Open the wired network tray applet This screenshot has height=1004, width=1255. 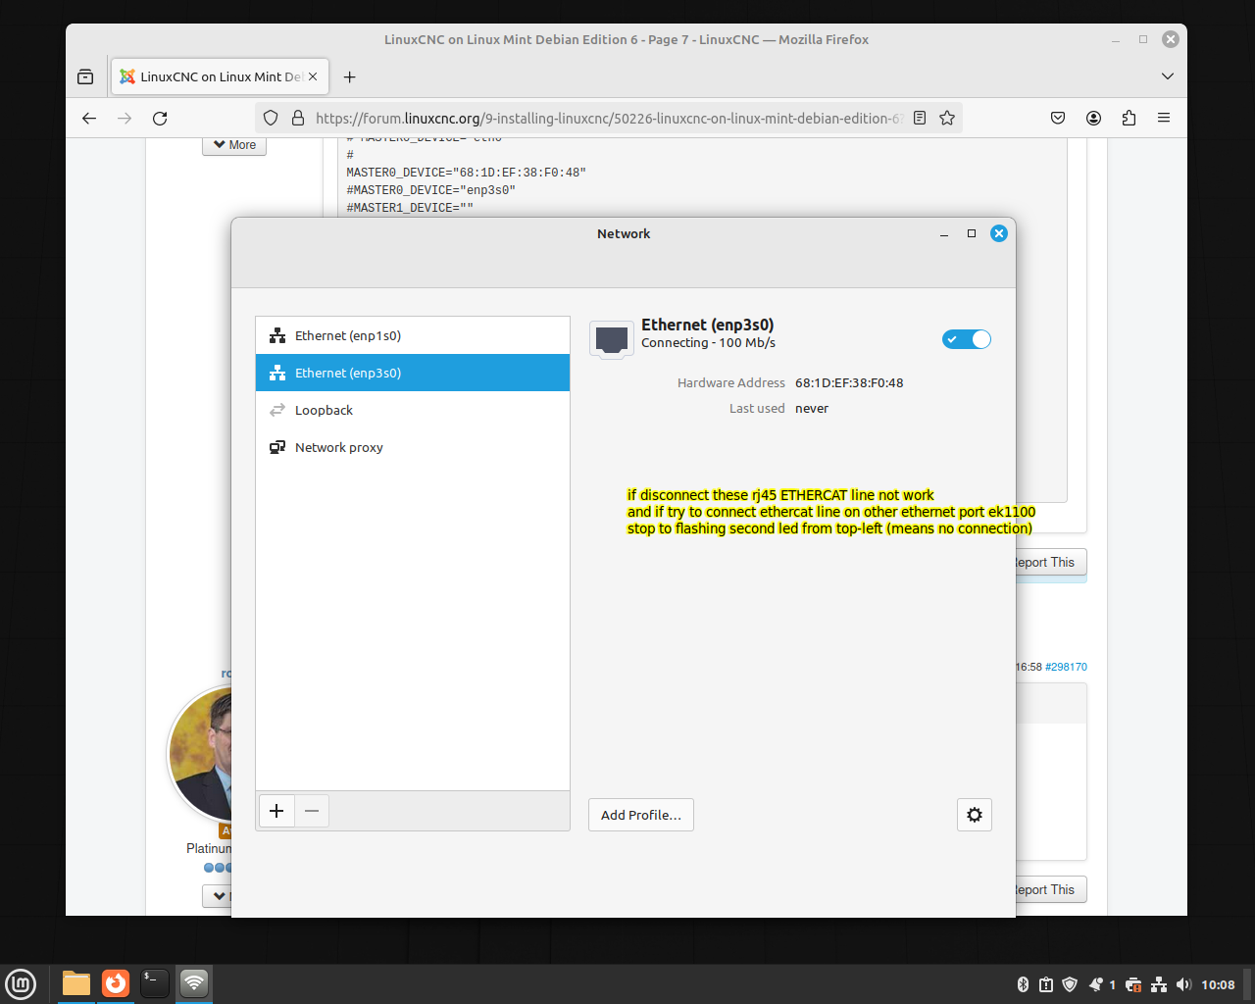pyautogui.click(x=1159, y=984)
